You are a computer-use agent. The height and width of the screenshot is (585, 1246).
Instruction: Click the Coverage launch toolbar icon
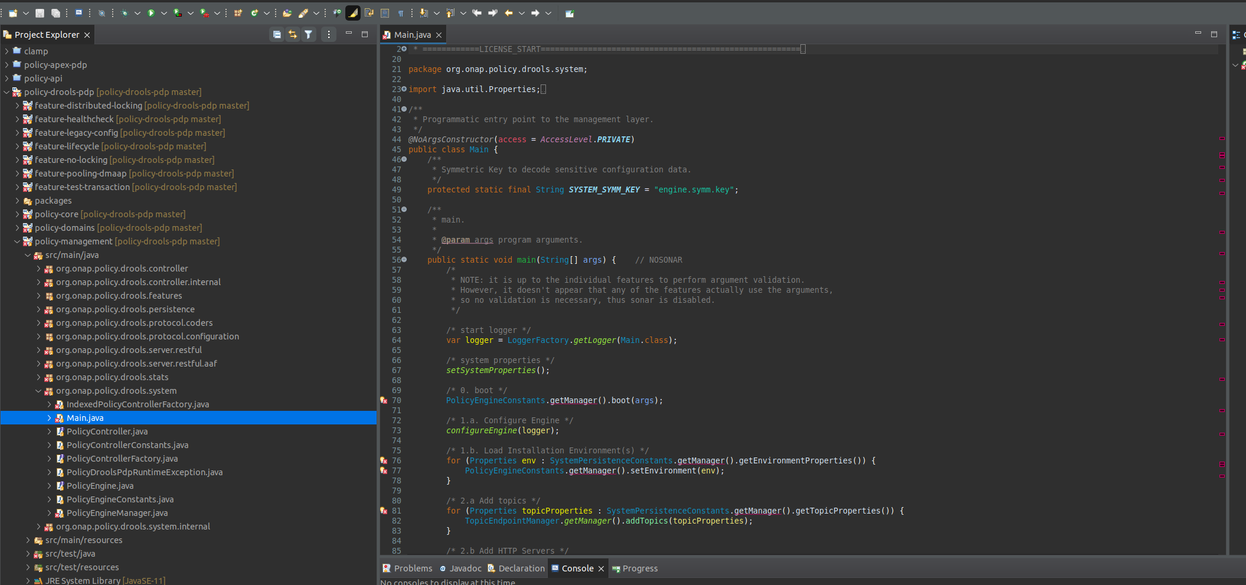coord(178,13)
